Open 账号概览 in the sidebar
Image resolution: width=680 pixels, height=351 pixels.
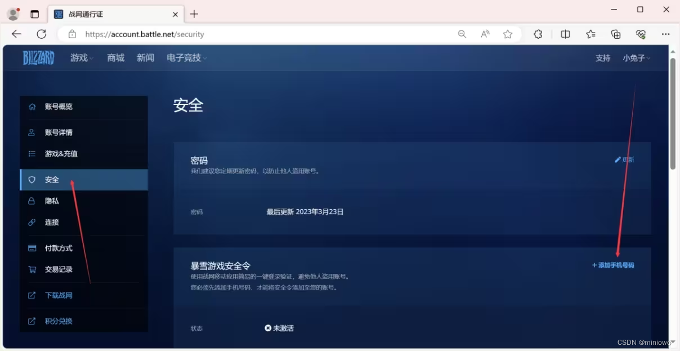[84, 107]
